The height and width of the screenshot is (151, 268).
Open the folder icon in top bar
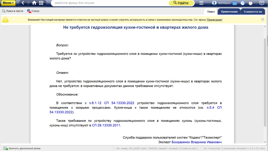point(235,3)
